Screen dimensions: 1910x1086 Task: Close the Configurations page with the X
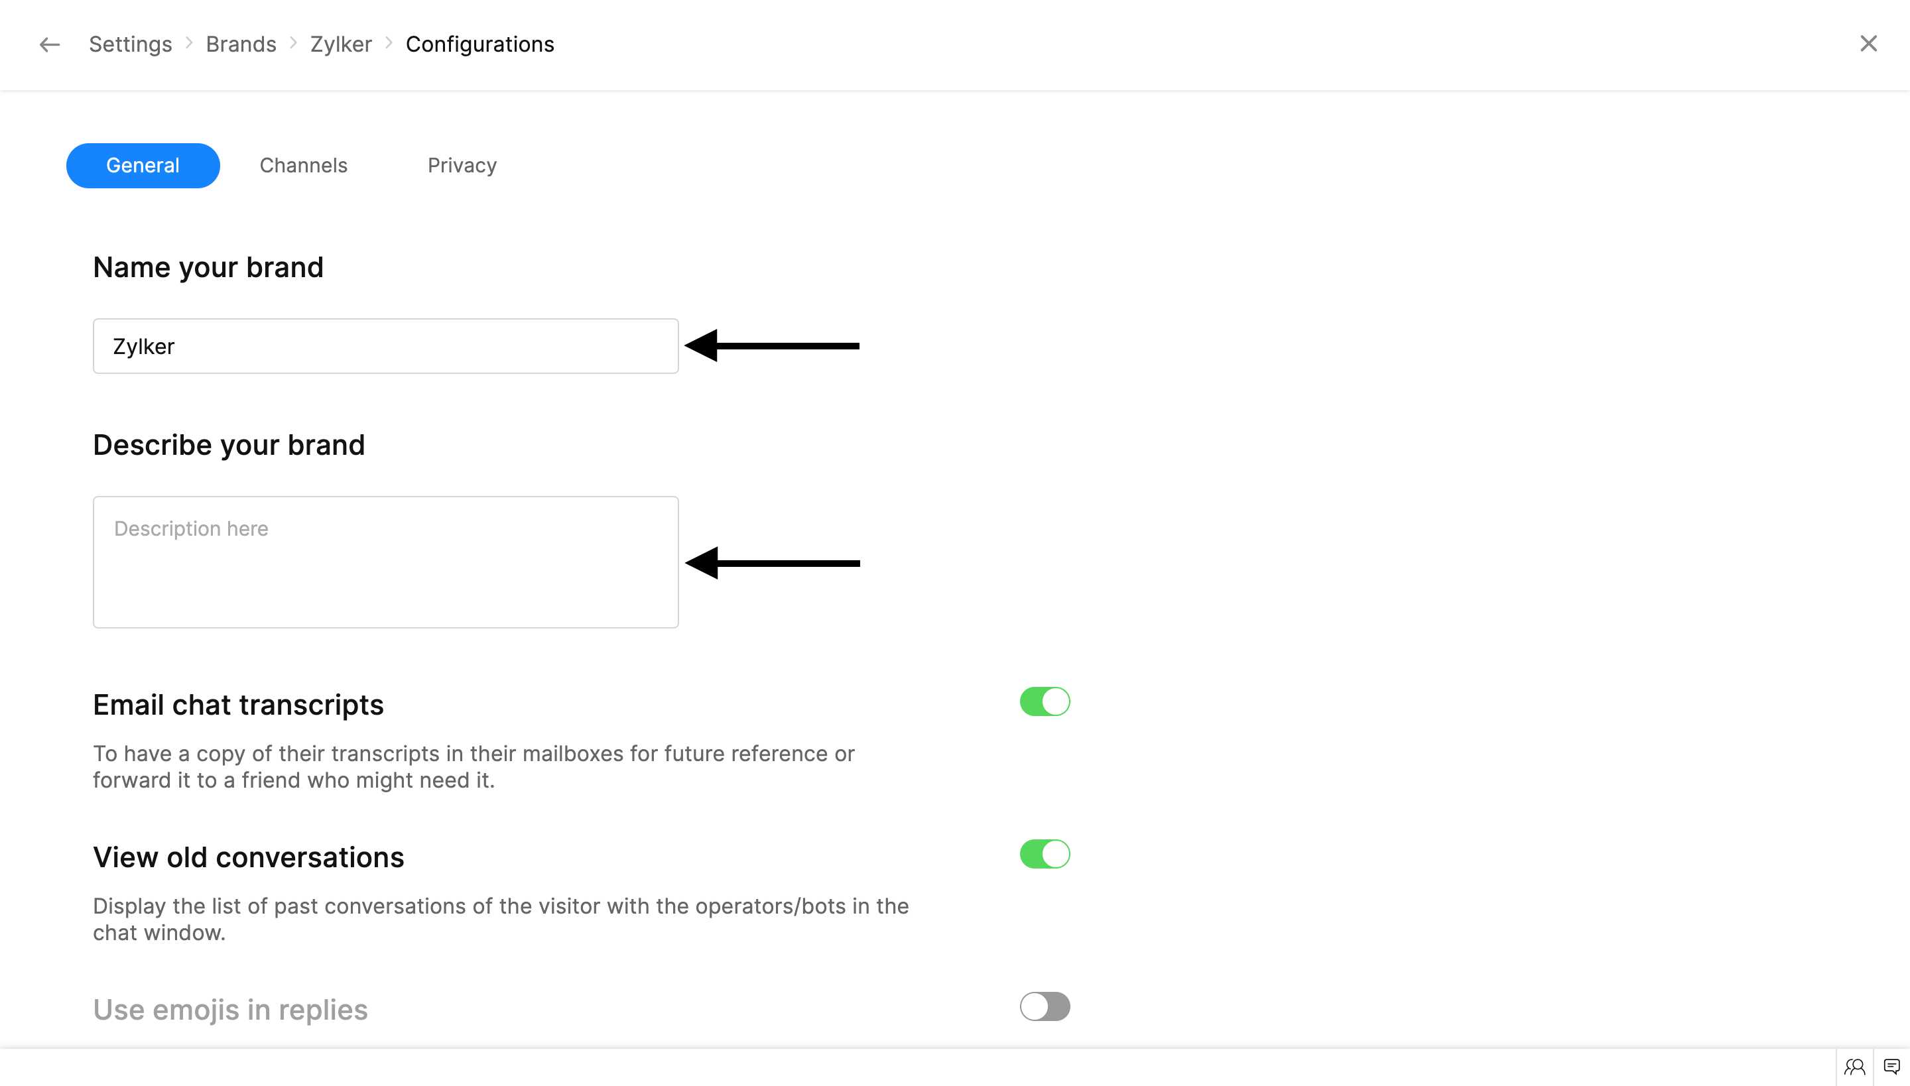point(1868,44)
